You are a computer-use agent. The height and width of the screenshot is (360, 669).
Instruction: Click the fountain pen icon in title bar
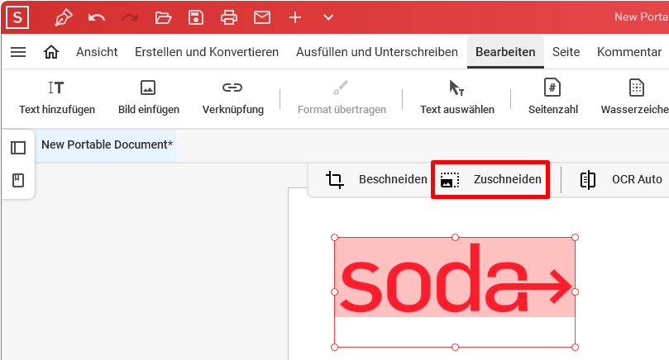click(63, 17)
